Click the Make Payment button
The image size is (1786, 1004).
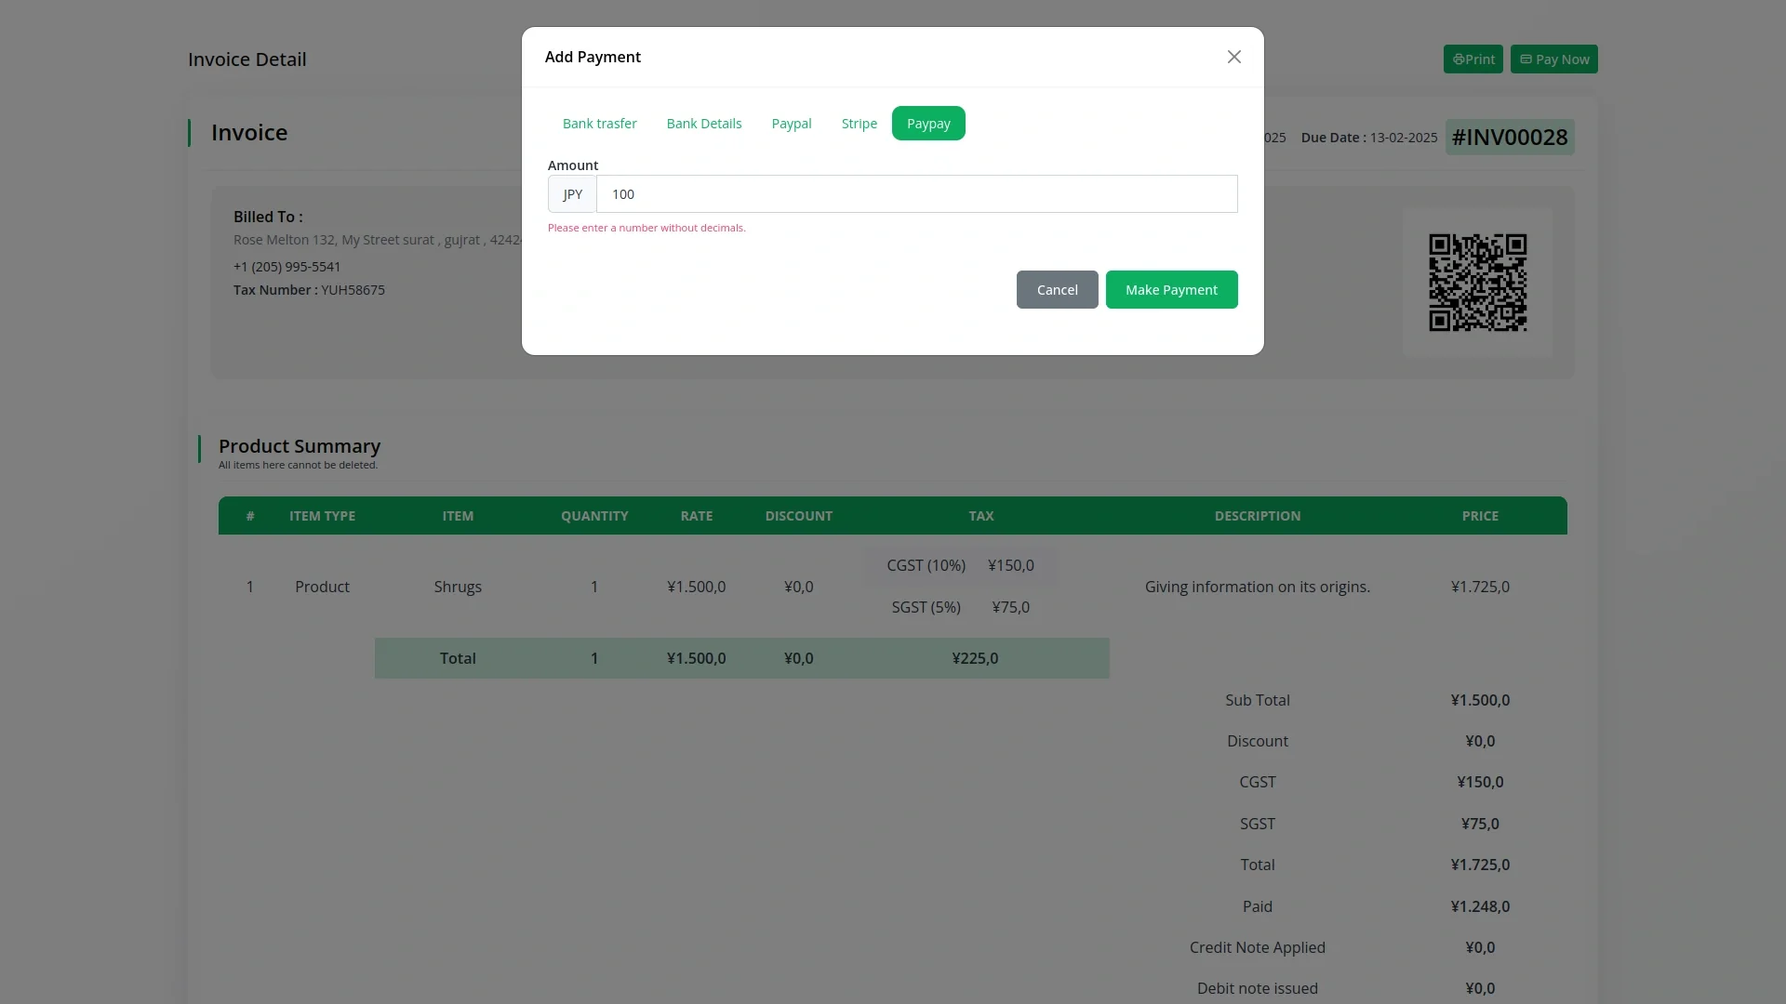1170,290
